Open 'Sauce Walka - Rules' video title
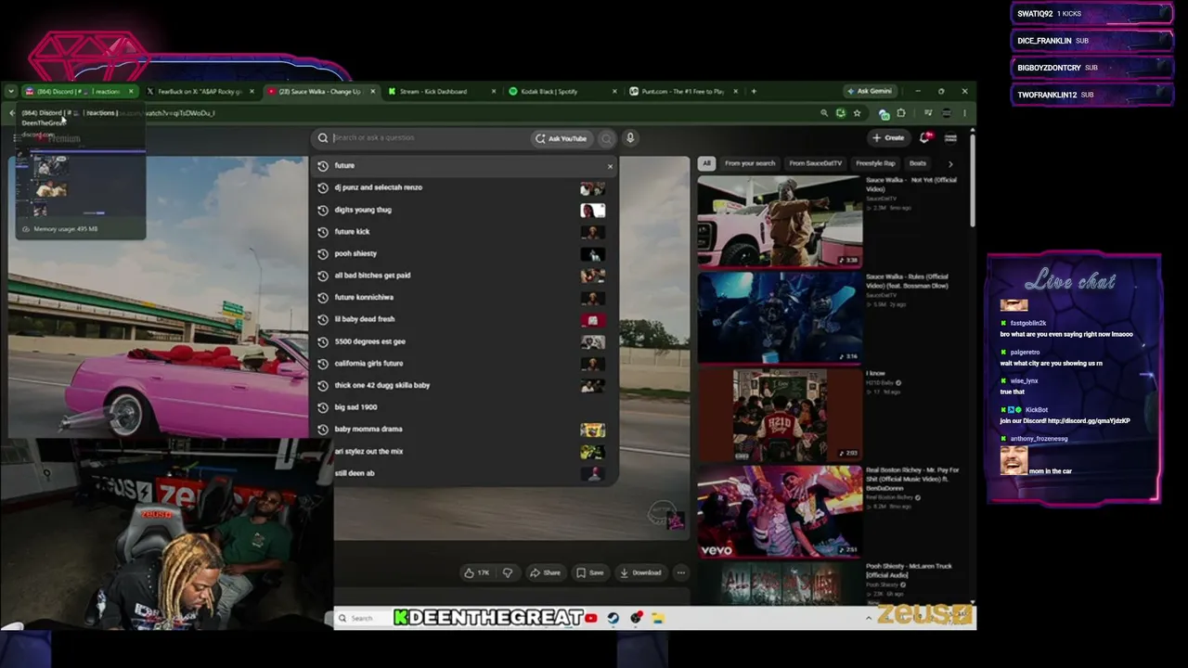 pos(907,281)
